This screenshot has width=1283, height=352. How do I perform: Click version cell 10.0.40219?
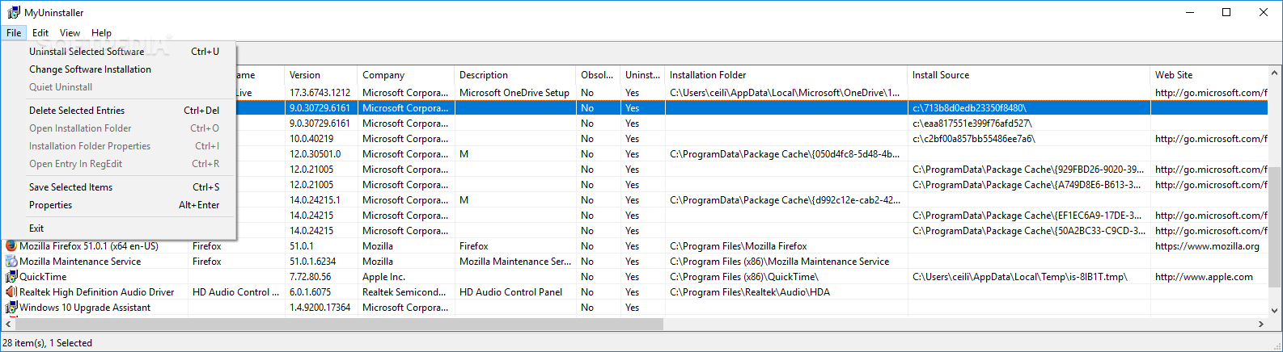pos(311,139)
